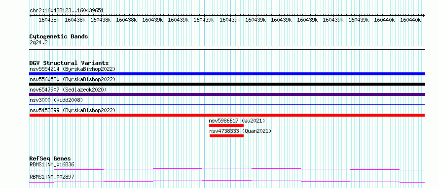
Task: Open the nsv3000 (Kidd2008) variant label
Action: click(x=56, y=100)
